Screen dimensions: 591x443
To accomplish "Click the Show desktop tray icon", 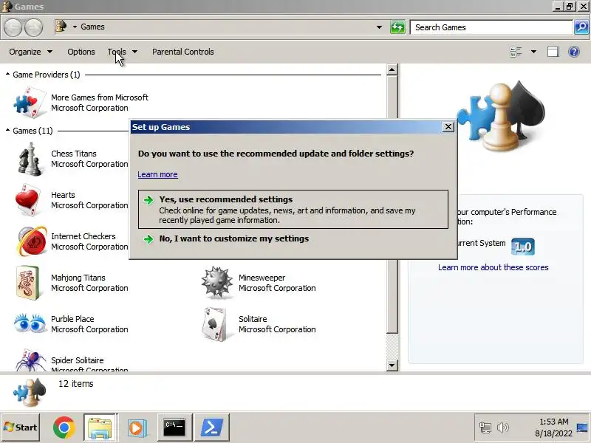I will tap(582, 428).
